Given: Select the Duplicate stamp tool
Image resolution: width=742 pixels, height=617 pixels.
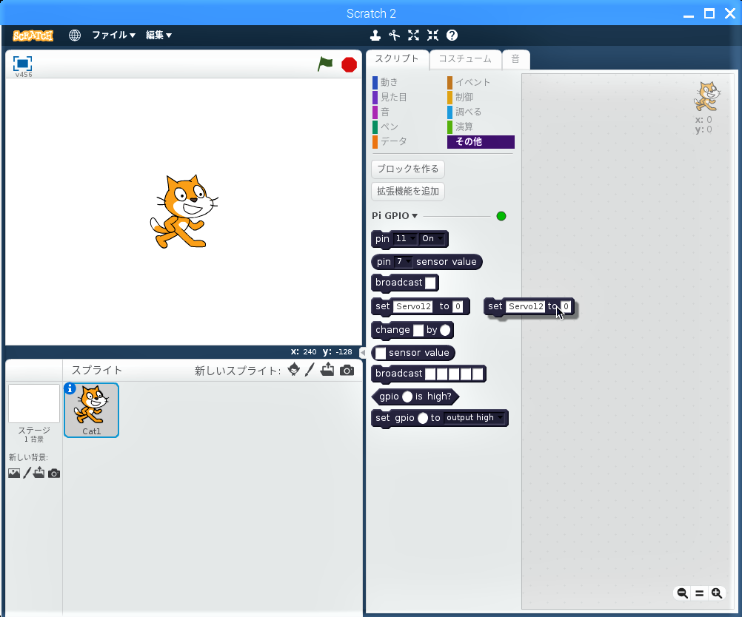Looking at the screenshot, I should pos(375,36).
